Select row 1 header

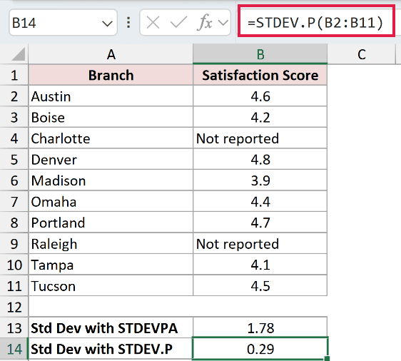point(14,75)
